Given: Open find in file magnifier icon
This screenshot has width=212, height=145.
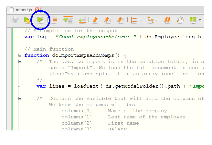Looking at the screenshot, I should (180, 20).
